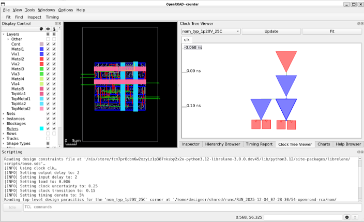Click the Metal3 green color swatch
364x222 pixels.
(x=41, y=69)
